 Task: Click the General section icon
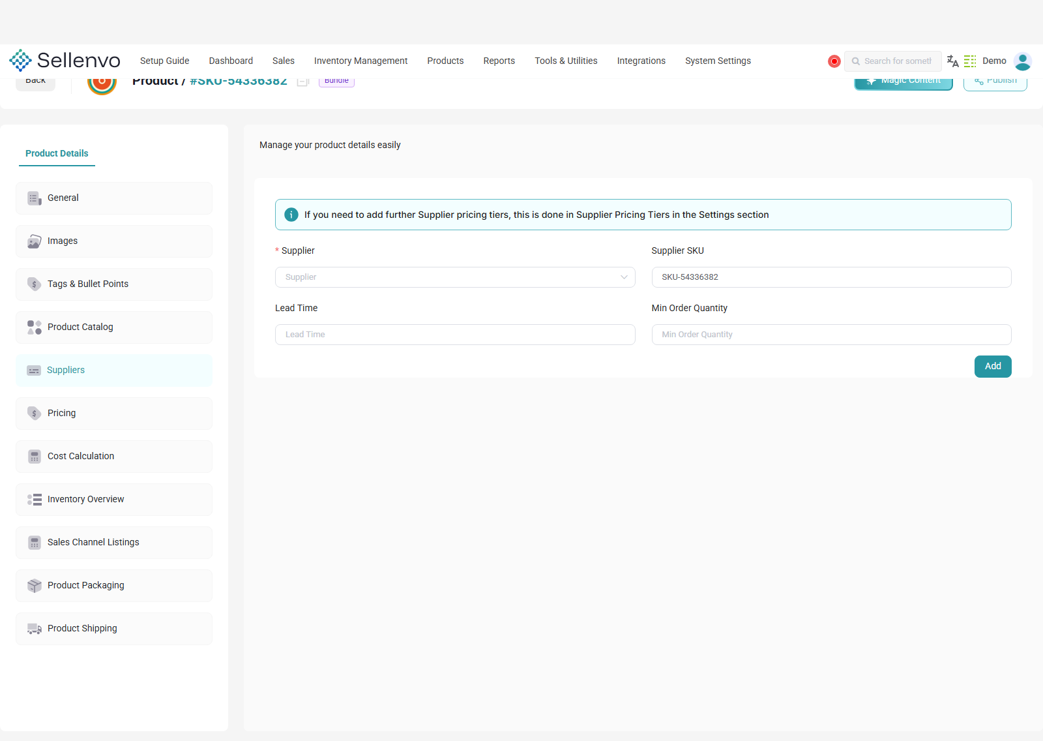35,198
